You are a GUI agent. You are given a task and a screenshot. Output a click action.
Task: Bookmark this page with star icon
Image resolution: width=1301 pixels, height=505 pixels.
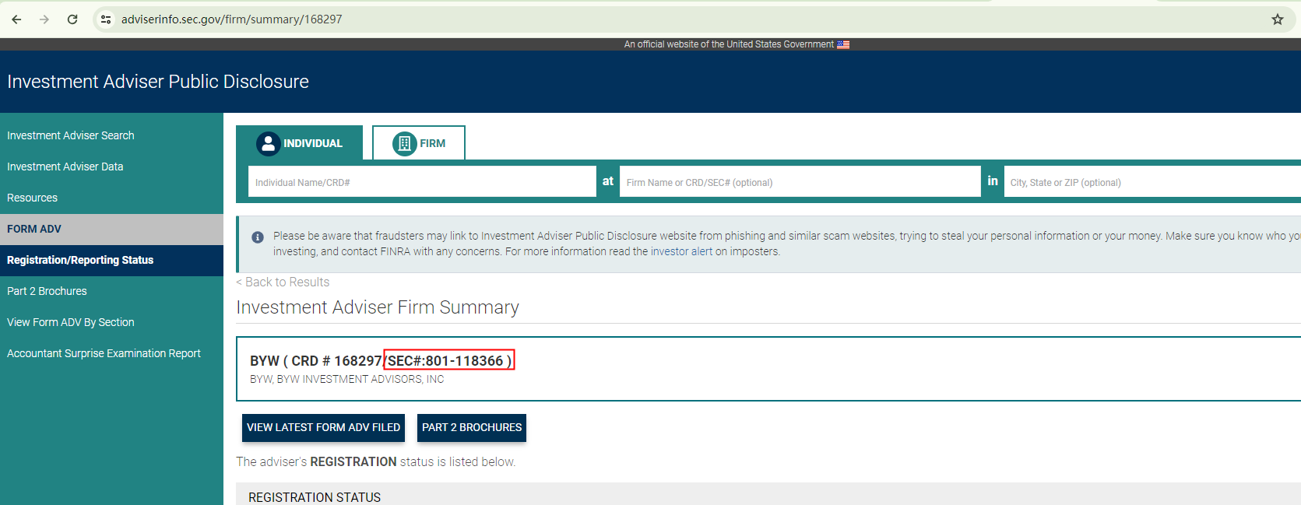tap(1278, 19)
